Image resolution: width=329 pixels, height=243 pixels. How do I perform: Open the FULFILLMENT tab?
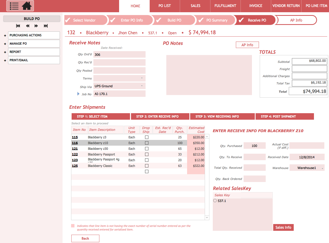[225, 6]
